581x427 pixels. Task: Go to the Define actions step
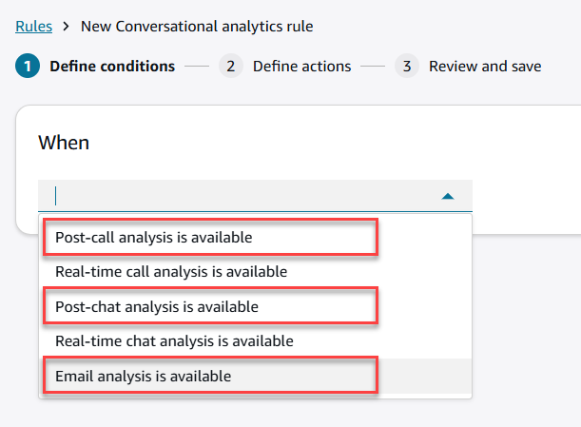tap(301, 67)
